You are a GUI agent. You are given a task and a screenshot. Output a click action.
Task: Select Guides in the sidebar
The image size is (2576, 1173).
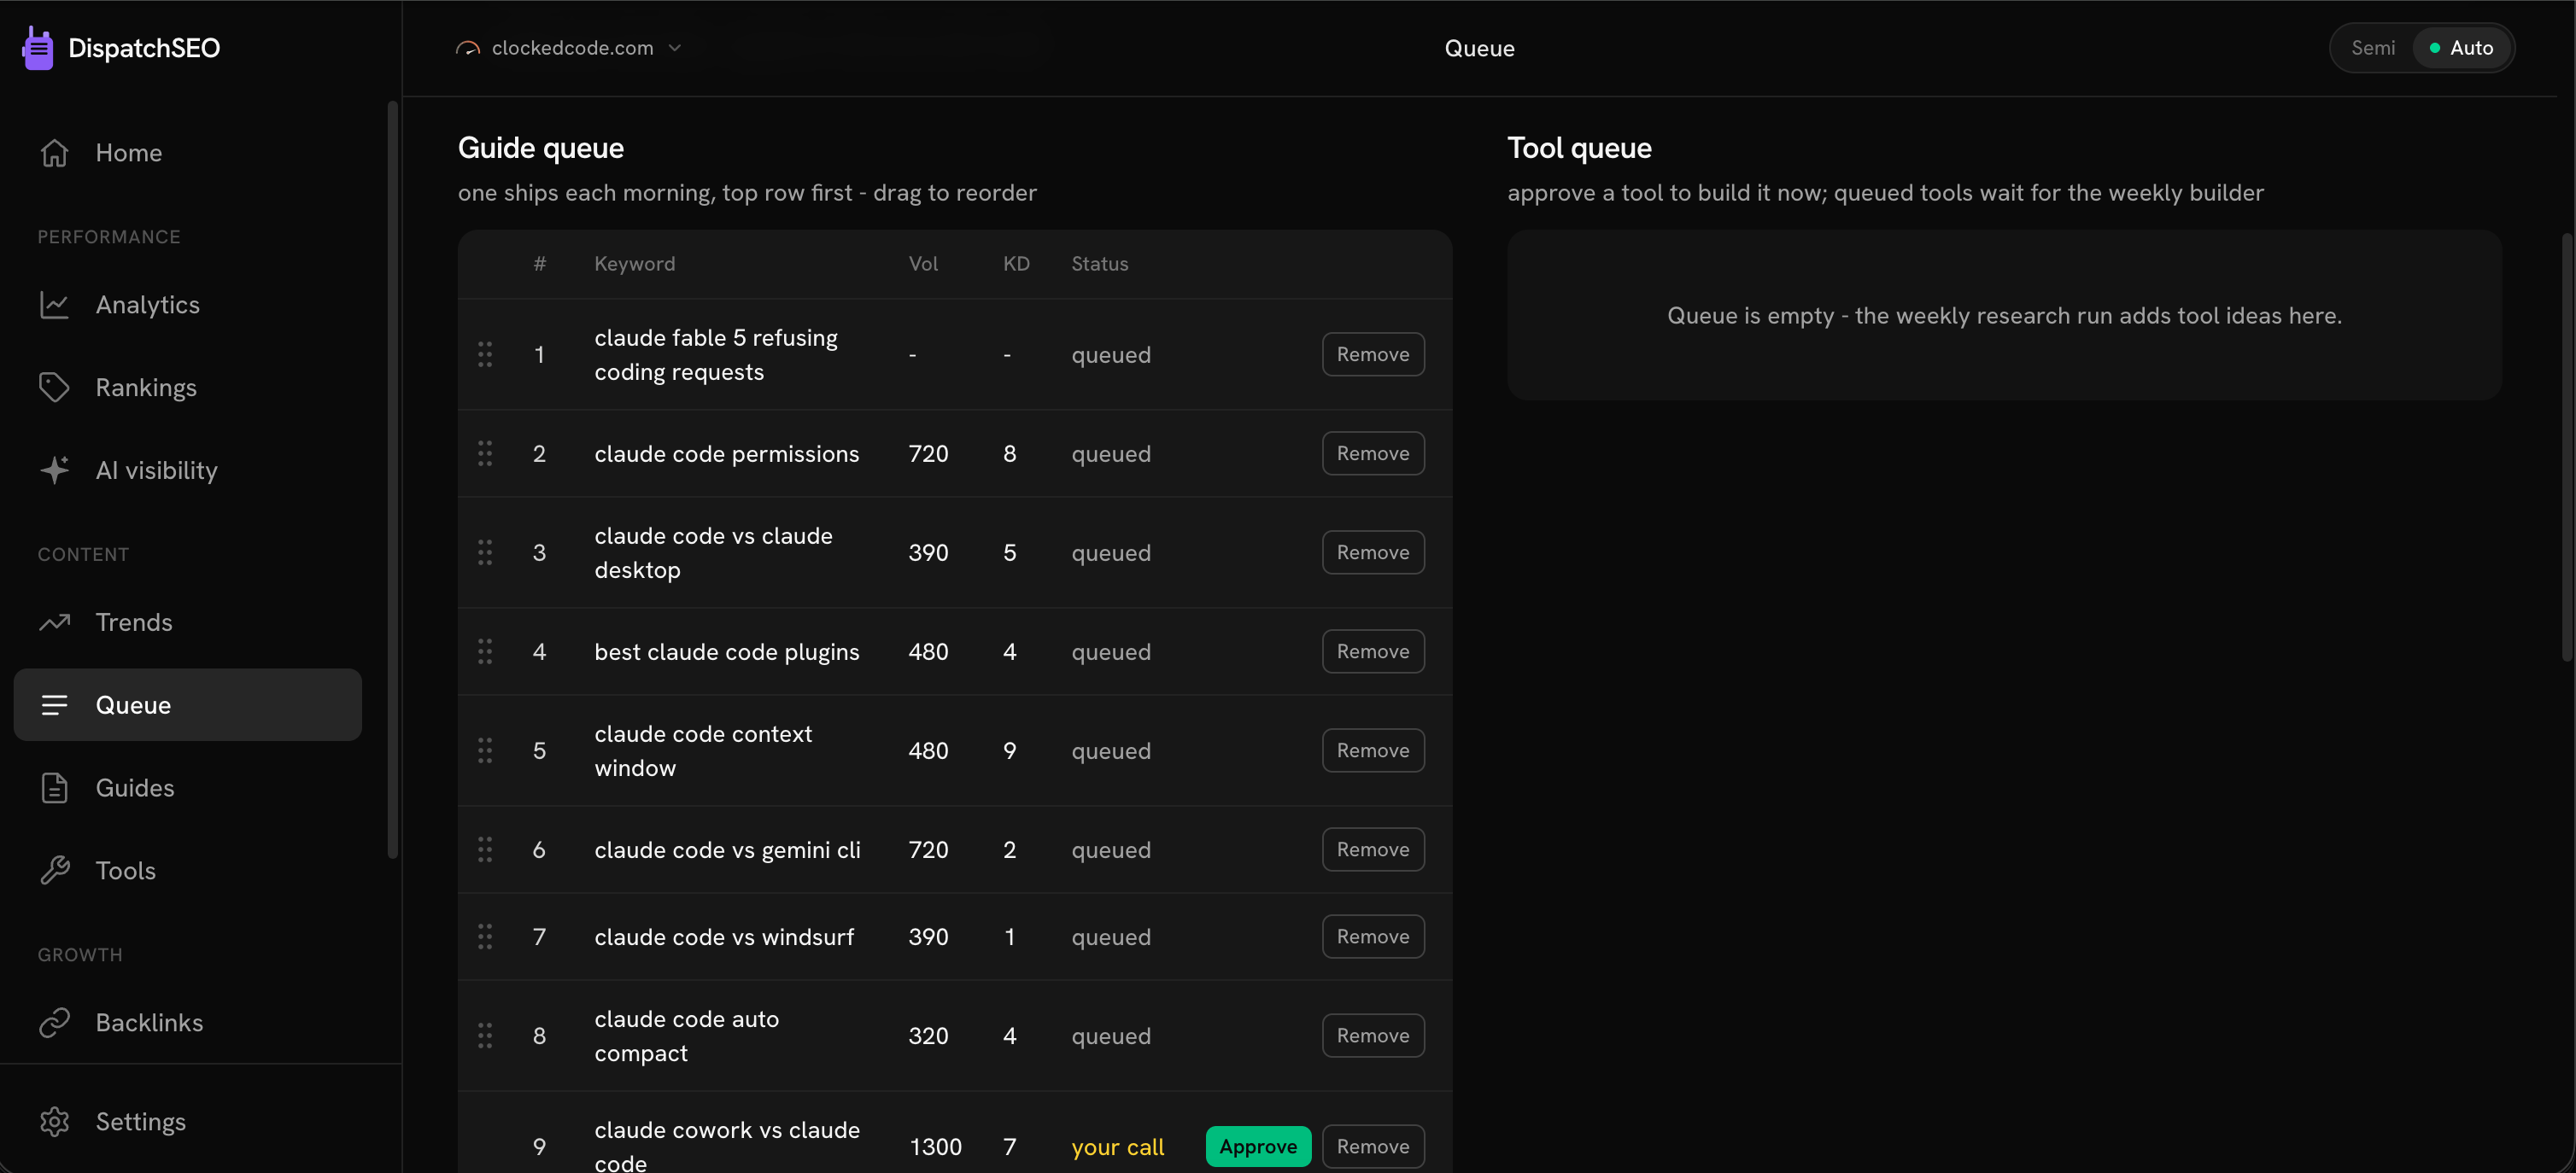(x=188, y=788)
